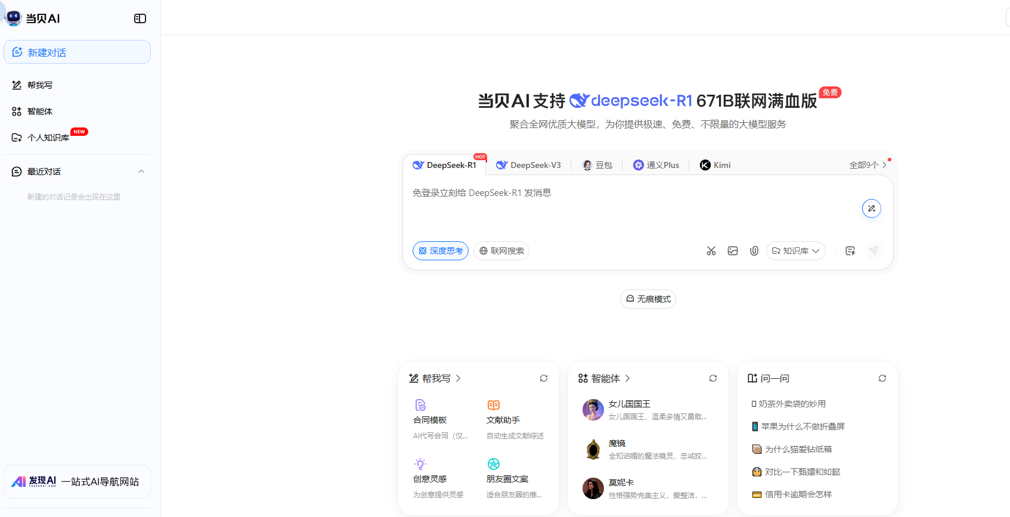Open 个人知识库 in the sidebar
1010x517 pixels.
(48, 138)
